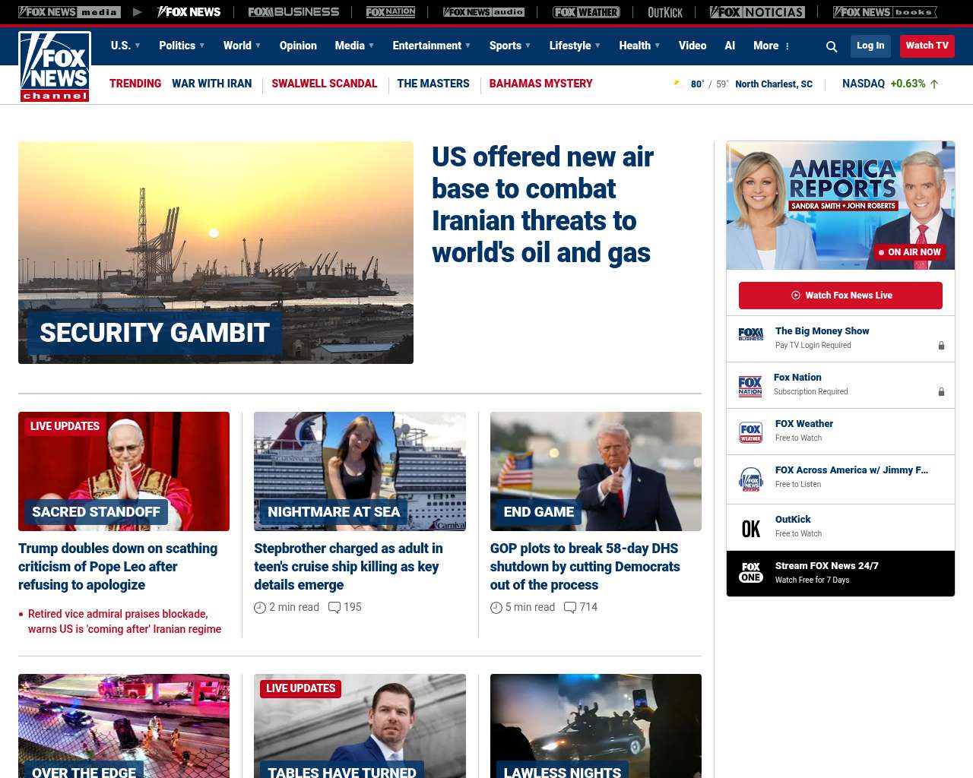973x778 pixels.
Task: Click the North Charleston, SC weather location
Action: point(774,84)
